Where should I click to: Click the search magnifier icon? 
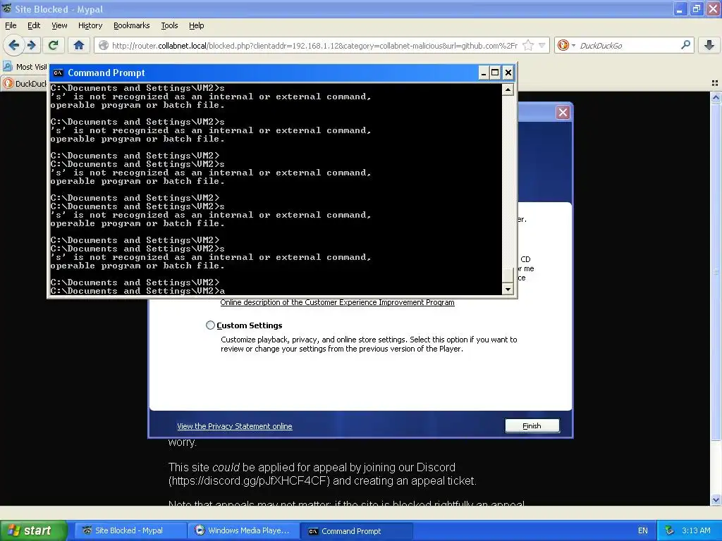(x=685, y=44)
